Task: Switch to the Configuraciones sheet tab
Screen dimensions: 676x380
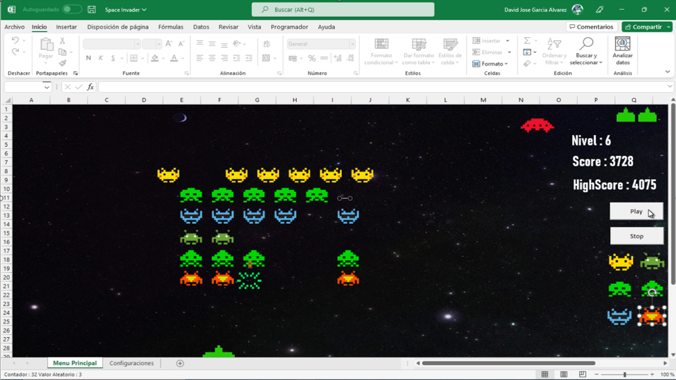Action: (x=131, y=363)
